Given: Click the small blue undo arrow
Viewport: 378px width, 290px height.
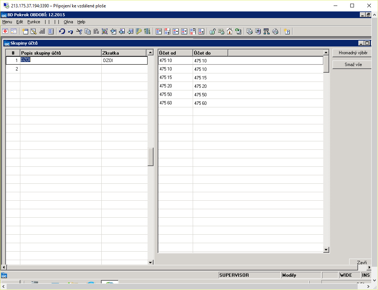Looking at the screenshot, I should pos(70,31).
